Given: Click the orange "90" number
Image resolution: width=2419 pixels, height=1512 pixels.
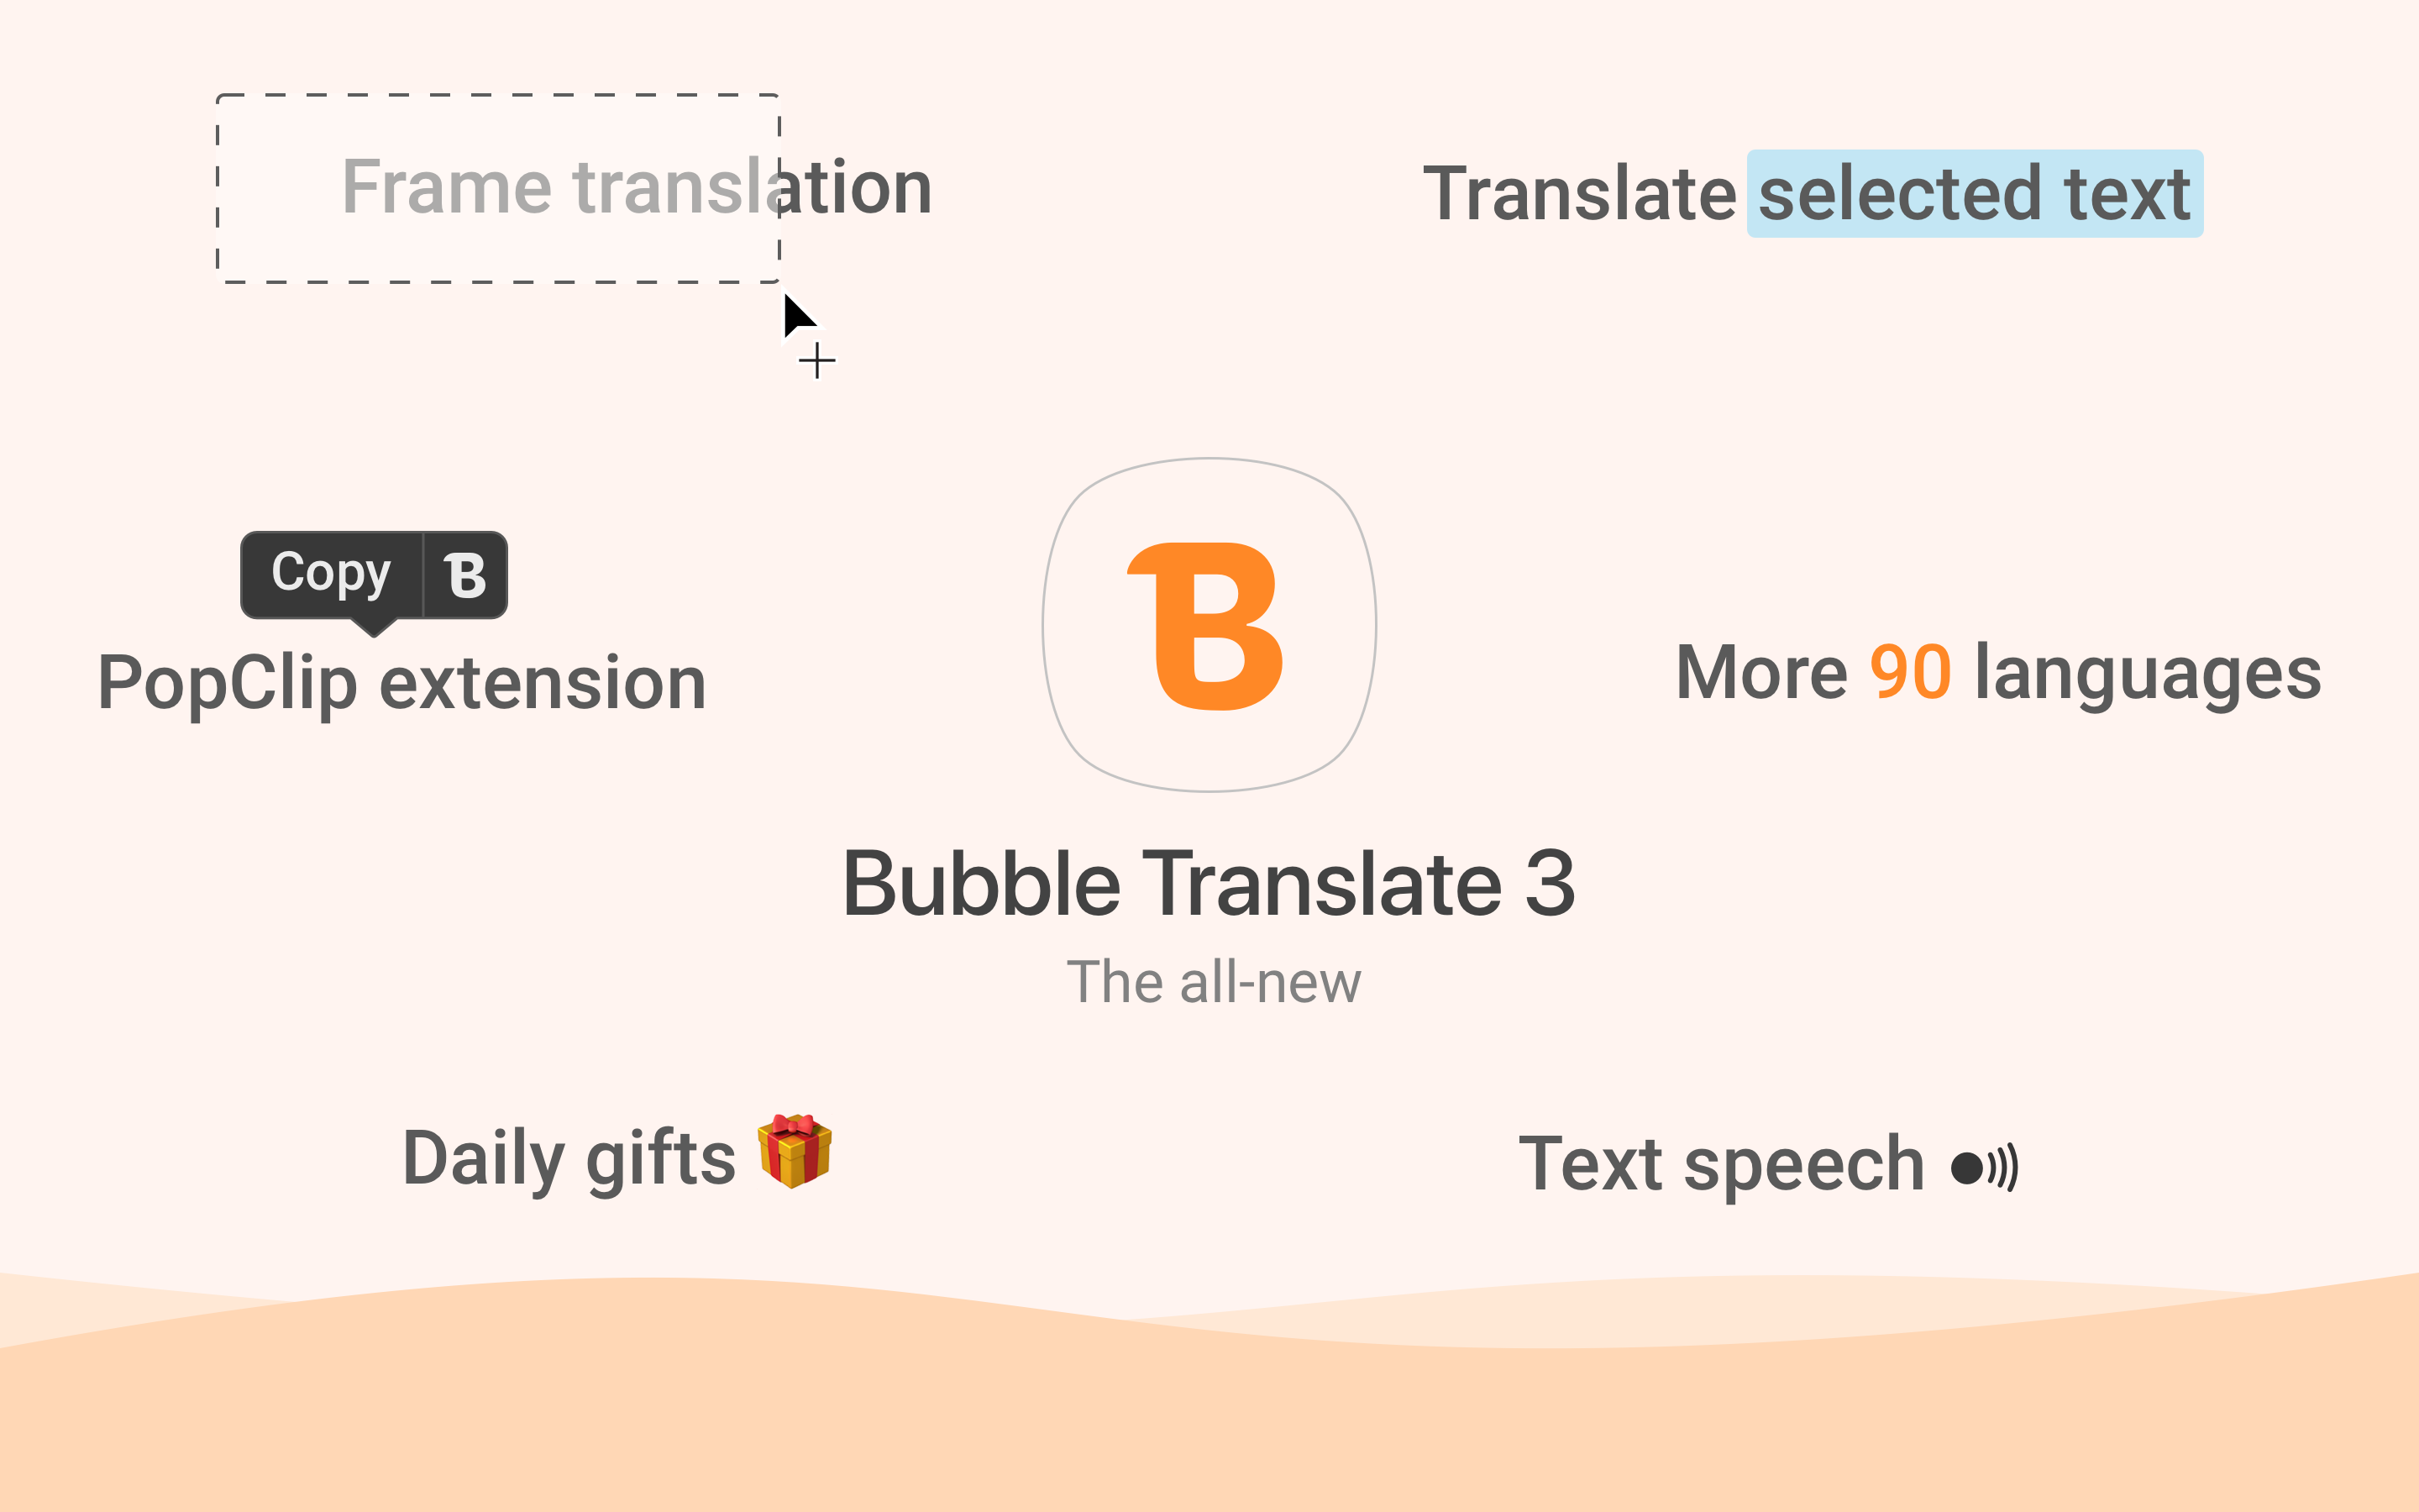Looking at the screenshot, I should (x=1910, y=672).
